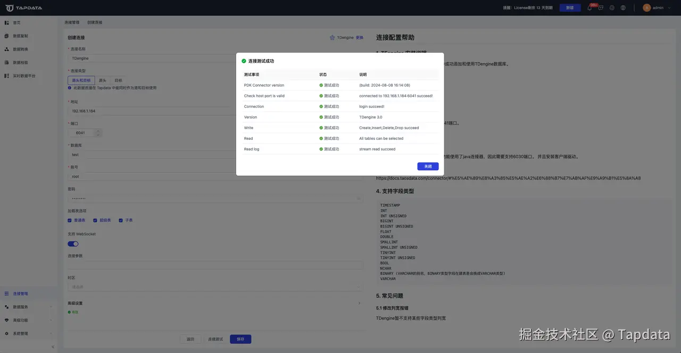Click the TAPDATA logo in header
Screen dimensions: 681x353
tap(24, 8)
